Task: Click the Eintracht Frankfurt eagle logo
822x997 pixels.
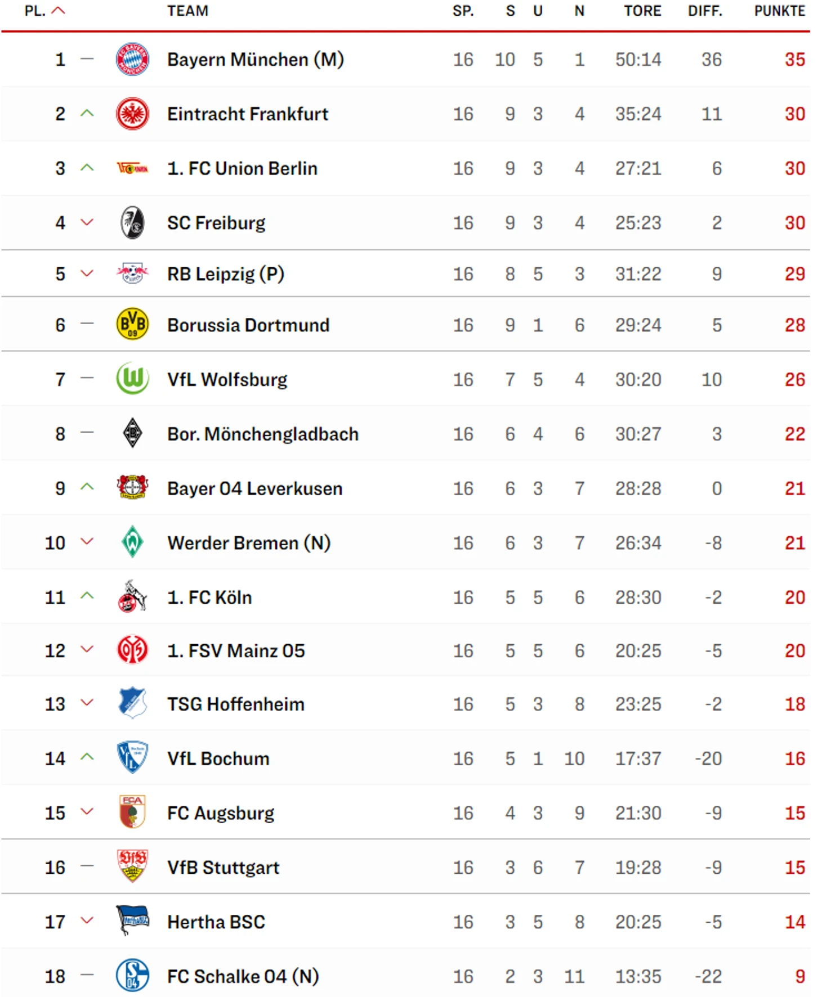Action: 132,114
